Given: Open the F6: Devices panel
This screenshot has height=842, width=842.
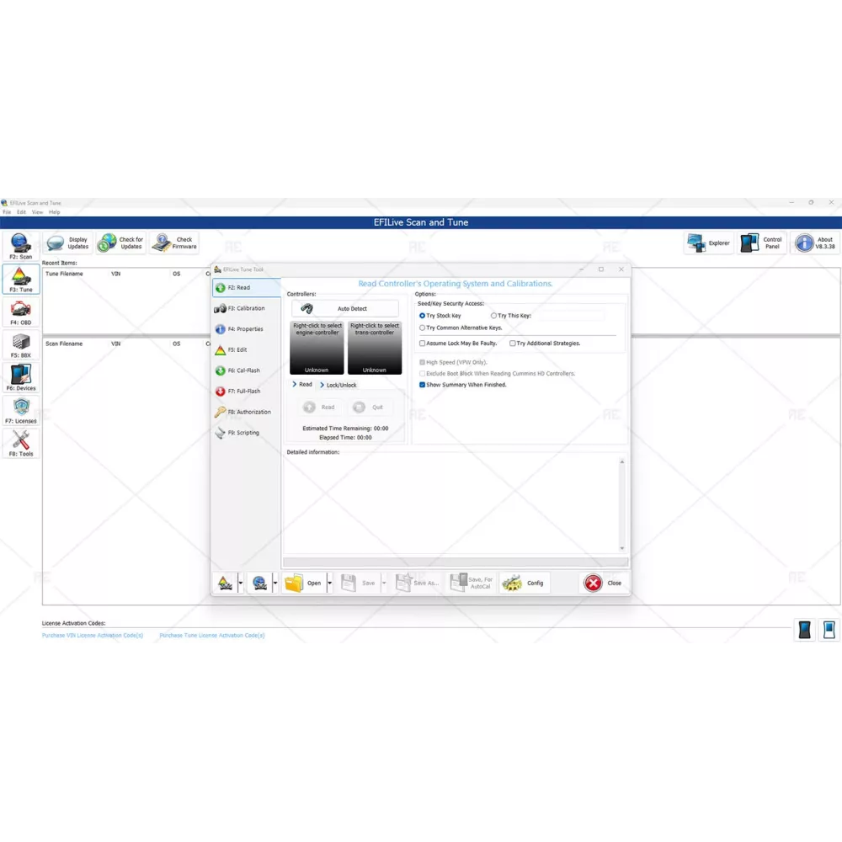Looking at the screenshot, I should [20, 377].
